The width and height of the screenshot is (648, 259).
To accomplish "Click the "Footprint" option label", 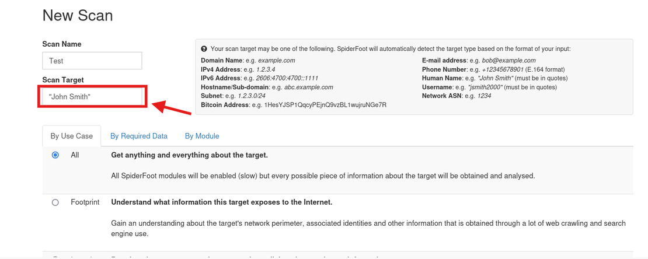I will [85, 202].
